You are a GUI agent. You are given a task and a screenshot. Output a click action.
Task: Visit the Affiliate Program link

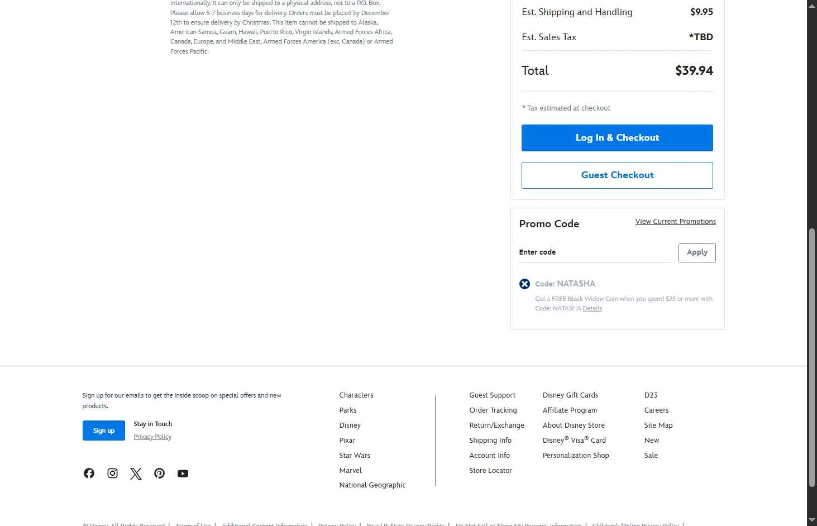570,410
